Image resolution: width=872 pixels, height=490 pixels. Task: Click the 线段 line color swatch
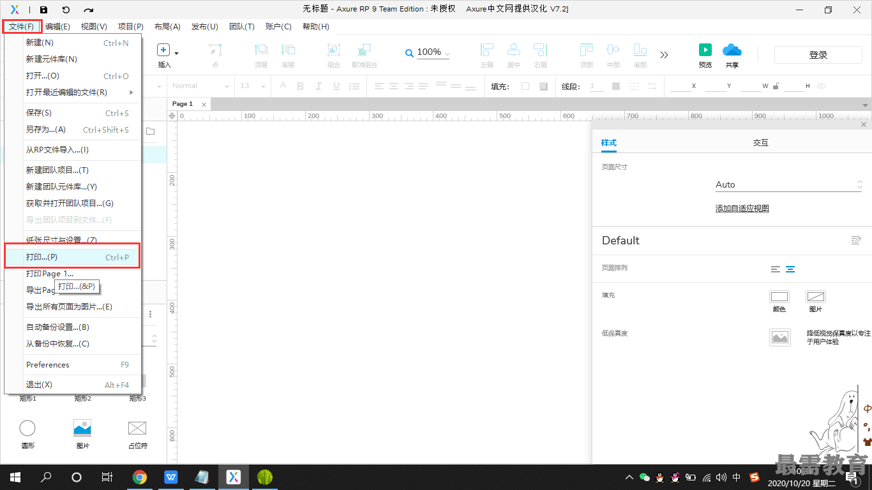615,86
